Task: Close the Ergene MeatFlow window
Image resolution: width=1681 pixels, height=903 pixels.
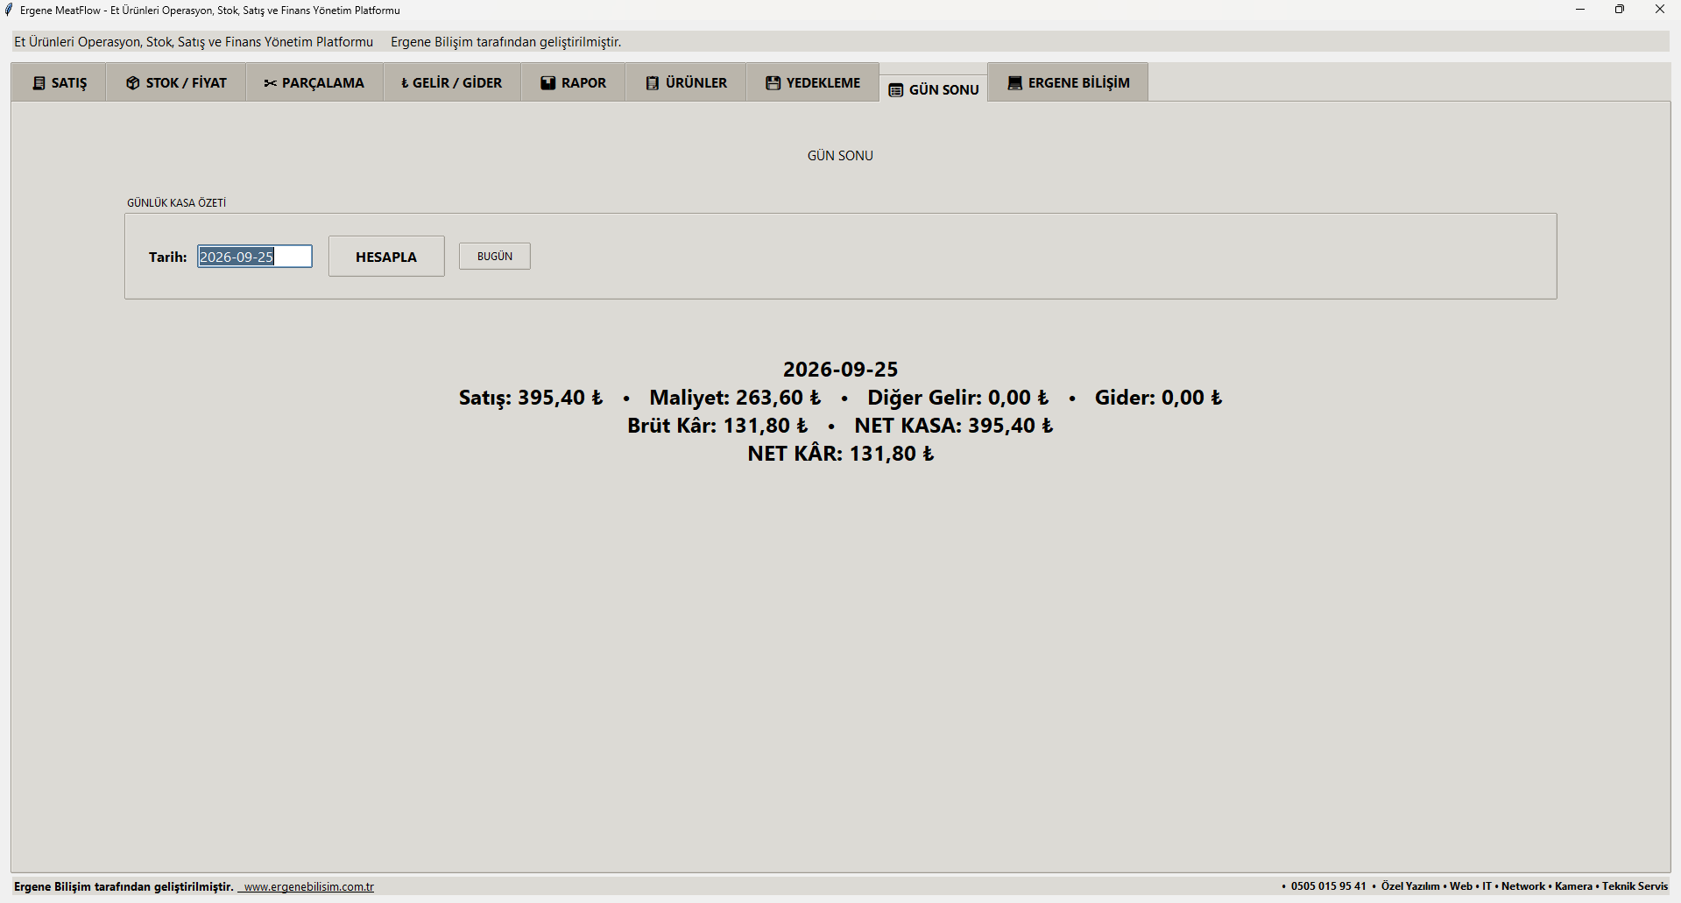Action: point(1659,10)
